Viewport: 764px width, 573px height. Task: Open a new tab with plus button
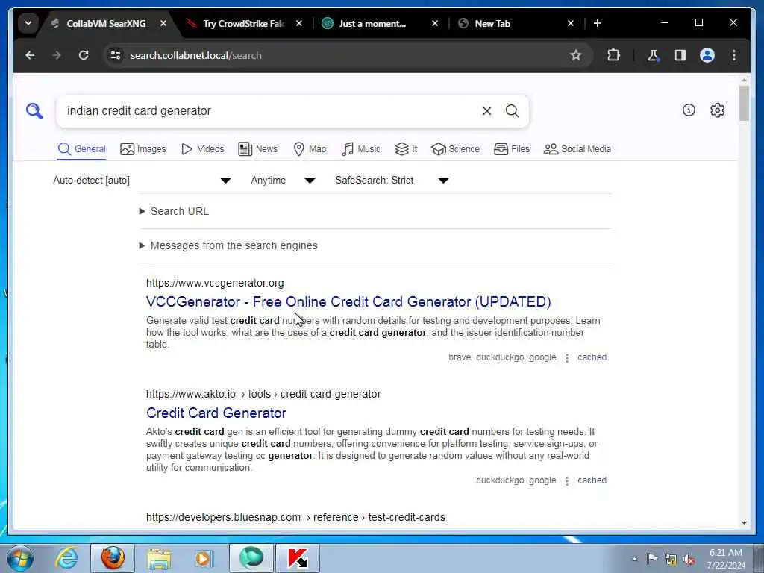pyautogui.click(x=598, y=23)
